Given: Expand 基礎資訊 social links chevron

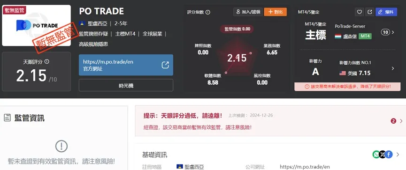Looking at the screenshot, I should [x=398, y=155].
